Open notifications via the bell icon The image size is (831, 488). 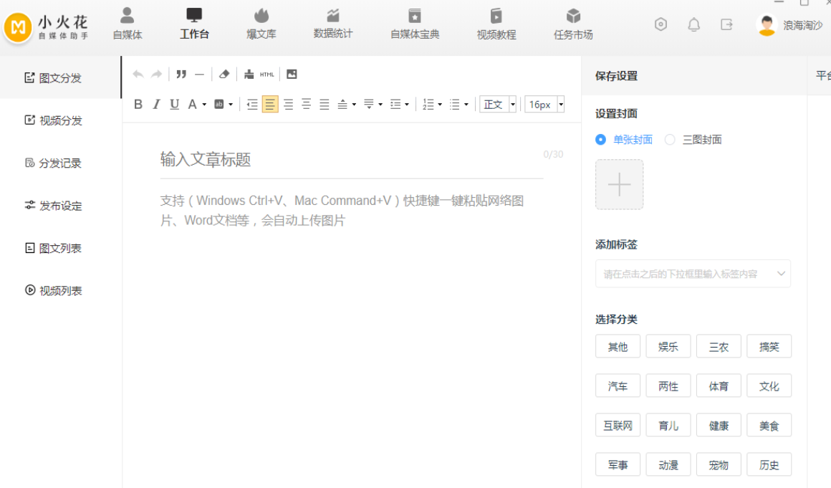click(693, 25)
